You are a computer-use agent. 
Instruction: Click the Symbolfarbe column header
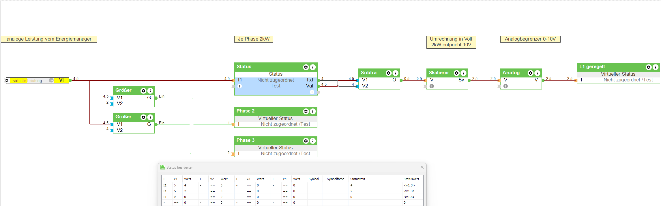(336, 179)
